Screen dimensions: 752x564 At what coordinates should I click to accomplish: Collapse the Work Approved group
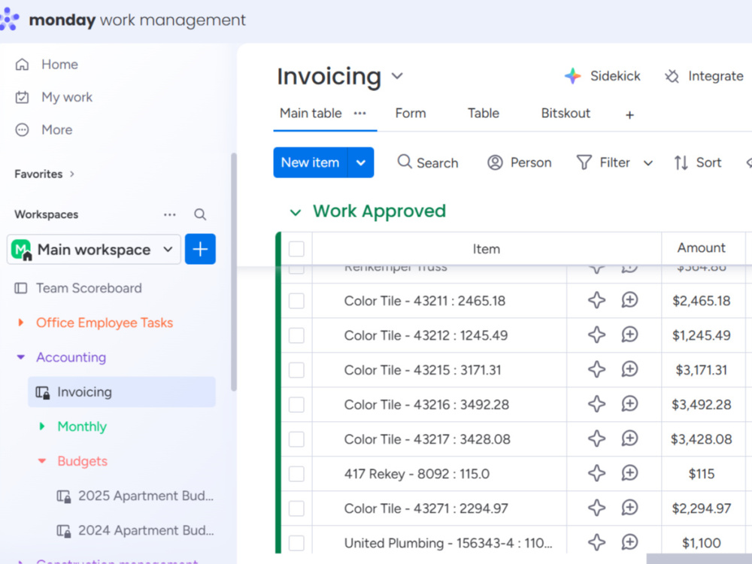click(x=296, y=212)
